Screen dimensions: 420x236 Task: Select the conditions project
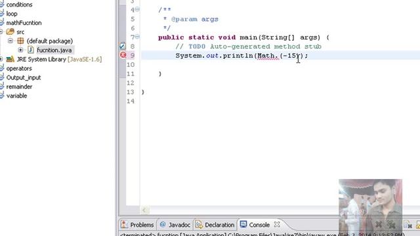point(19,5)
